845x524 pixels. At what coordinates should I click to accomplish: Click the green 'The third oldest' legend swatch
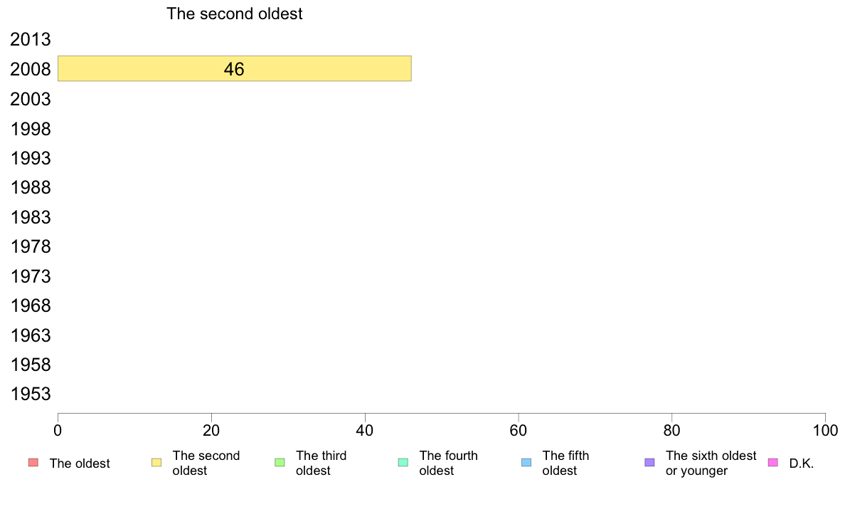280,463
